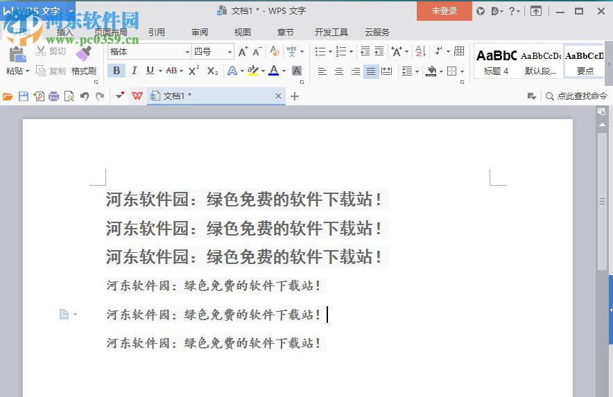The height and width of the screenshot is (397, 613).
Task: Align paragraph text right
Action: tap(355, 71)
